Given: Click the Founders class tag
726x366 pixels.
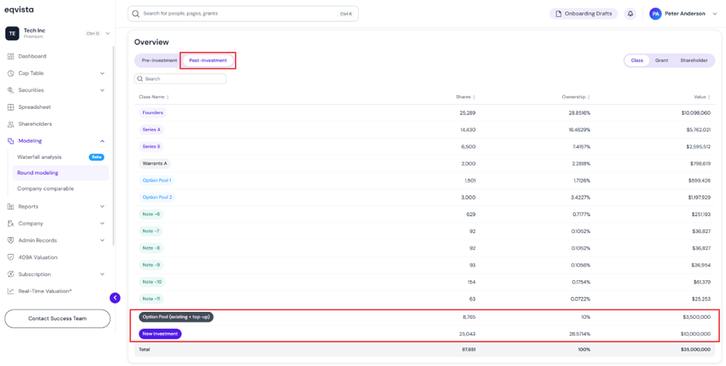Looking at the screenshot, I should [x=153, y=113].
